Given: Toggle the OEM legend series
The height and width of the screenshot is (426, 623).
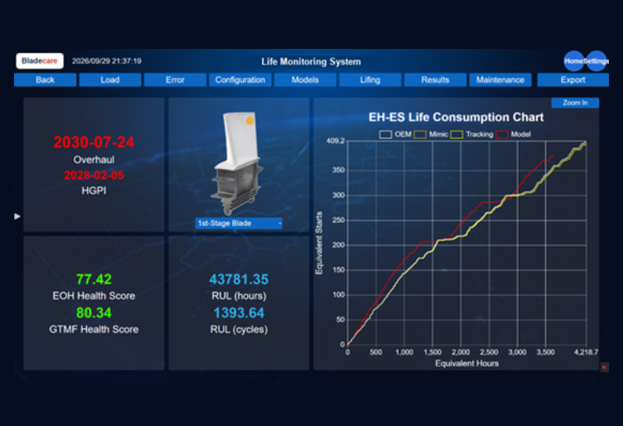Looking at the screenshot, I should click(395, 134).
